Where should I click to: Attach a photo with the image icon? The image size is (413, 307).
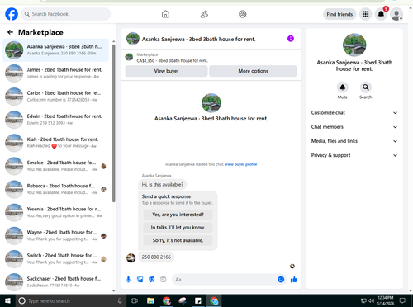[x=140, y=280]
